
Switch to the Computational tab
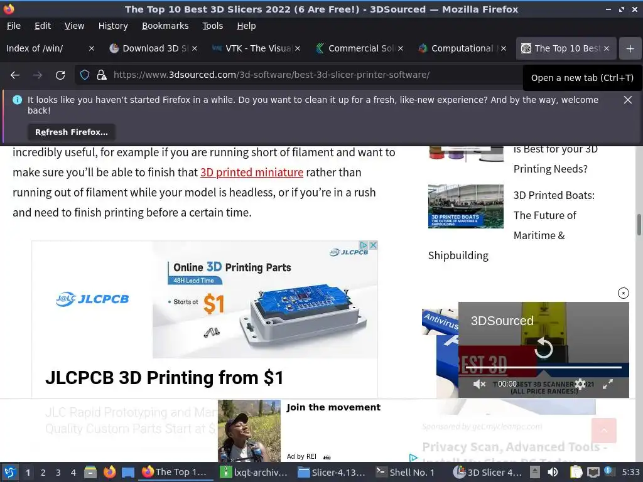click(459, 48)
